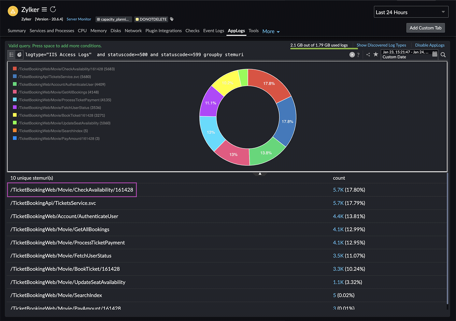This screenshot has height=321, width=456.
Task: Click the red CheckAvailability legend swatch
Action: 15,69
